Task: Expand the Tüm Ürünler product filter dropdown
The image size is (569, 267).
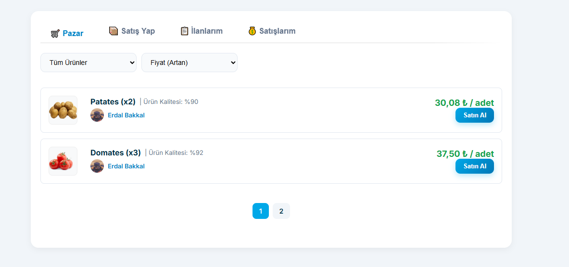Action: click(89, 63)
